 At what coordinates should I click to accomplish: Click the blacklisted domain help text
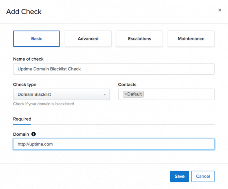44,104
